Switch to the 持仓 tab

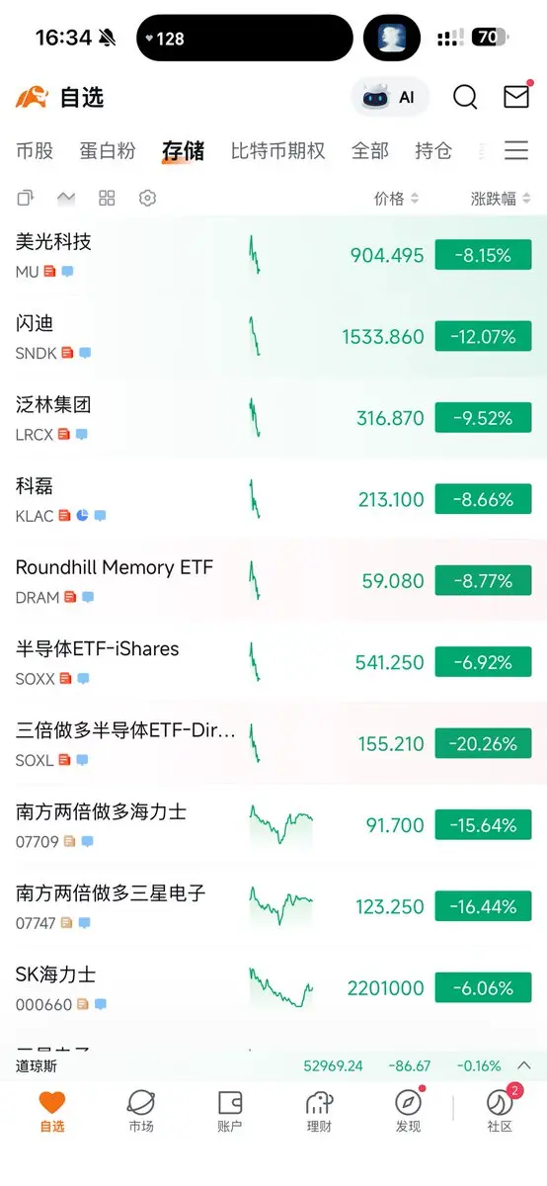(433, 151)
